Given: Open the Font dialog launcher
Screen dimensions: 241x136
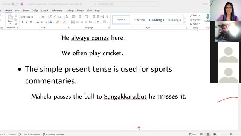Looking at the screenshot, I should [x=69, y=28].
